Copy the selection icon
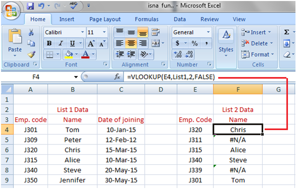 pyautogui.click(x=31, y=43)
